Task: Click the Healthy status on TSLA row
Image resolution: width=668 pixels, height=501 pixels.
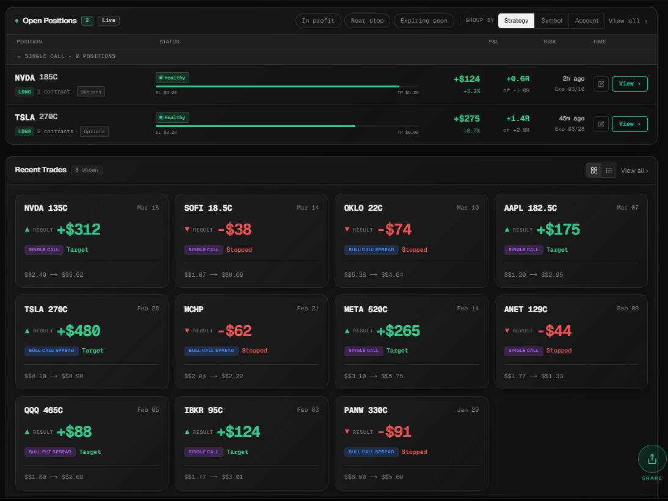Action: pos(173,117)
